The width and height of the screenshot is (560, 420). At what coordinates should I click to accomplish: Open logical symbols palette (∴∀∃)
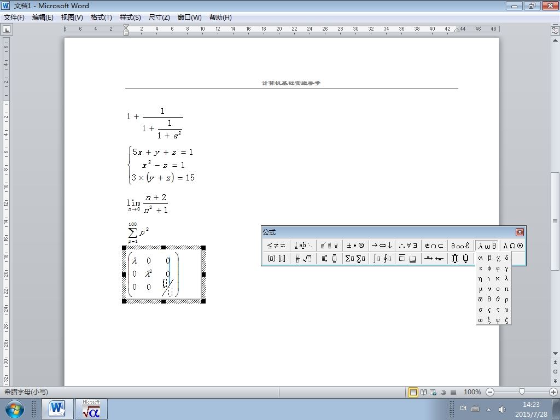coord(408,246)
